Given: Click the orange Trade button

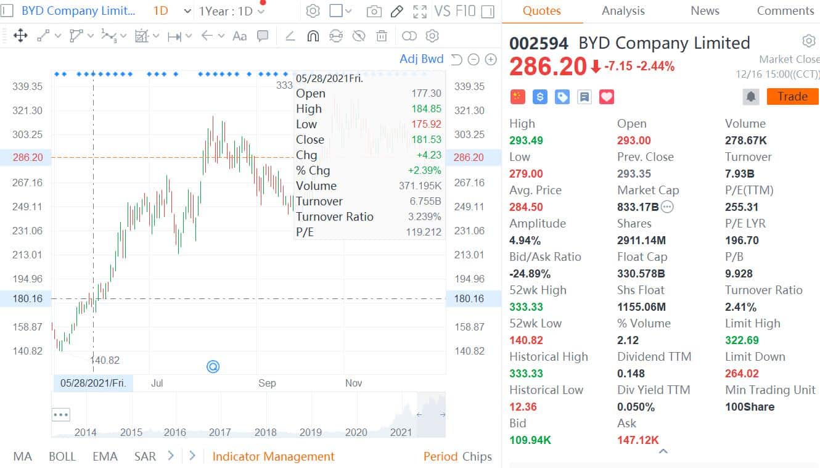Looking at the screenshot, I should [x=792, y=96].
